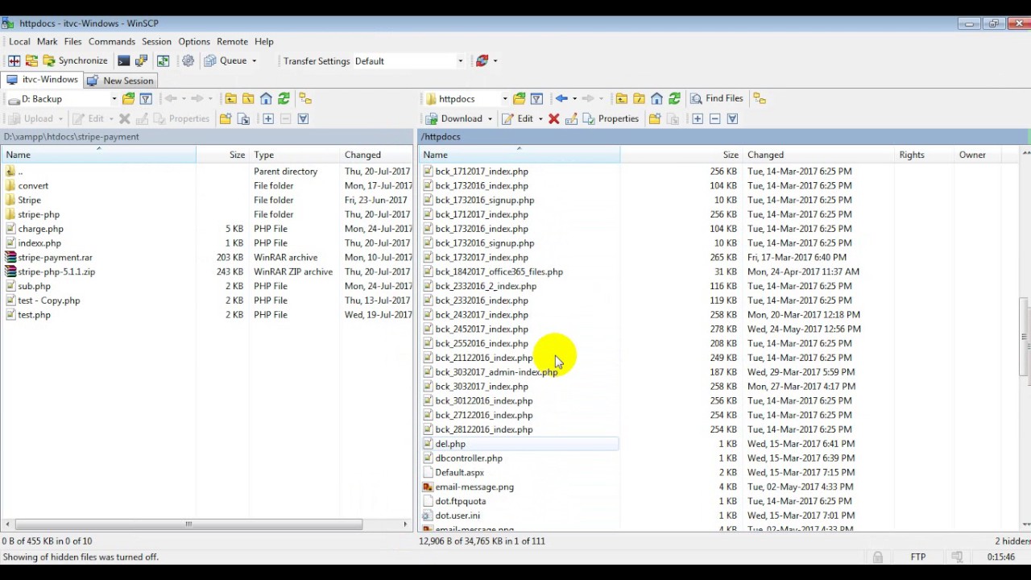Click the directory tree icon in local panel
The width and height of the screenshot is (1031, 580).
tap(305, 98)
